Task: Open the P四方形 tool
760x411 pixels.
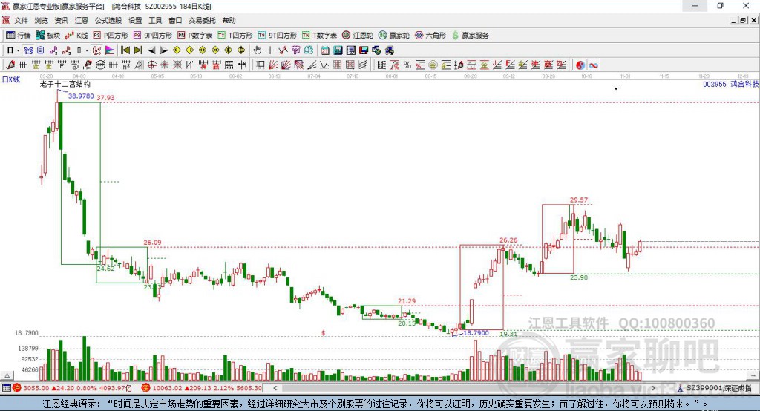Action: pyautogui.click(x=111, y=36)
